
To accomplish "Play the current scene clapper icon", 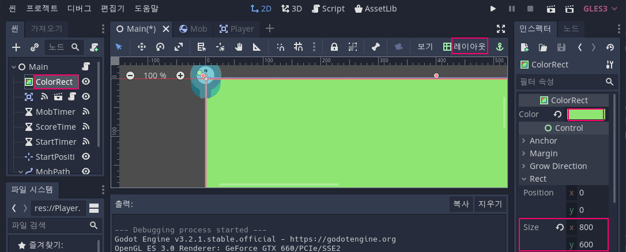I will point(551,9).
